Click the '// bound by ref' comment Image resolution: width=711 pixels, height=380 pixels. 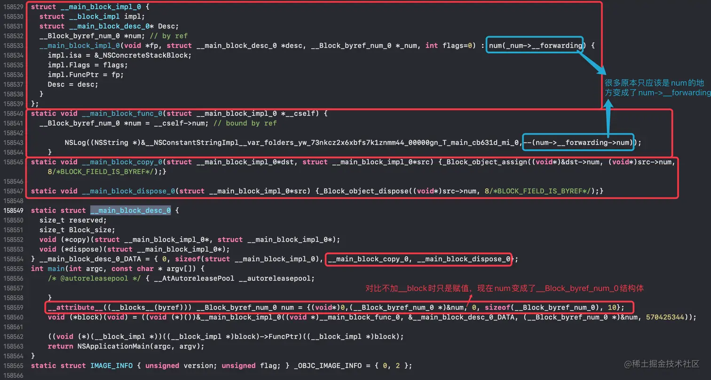245,123
